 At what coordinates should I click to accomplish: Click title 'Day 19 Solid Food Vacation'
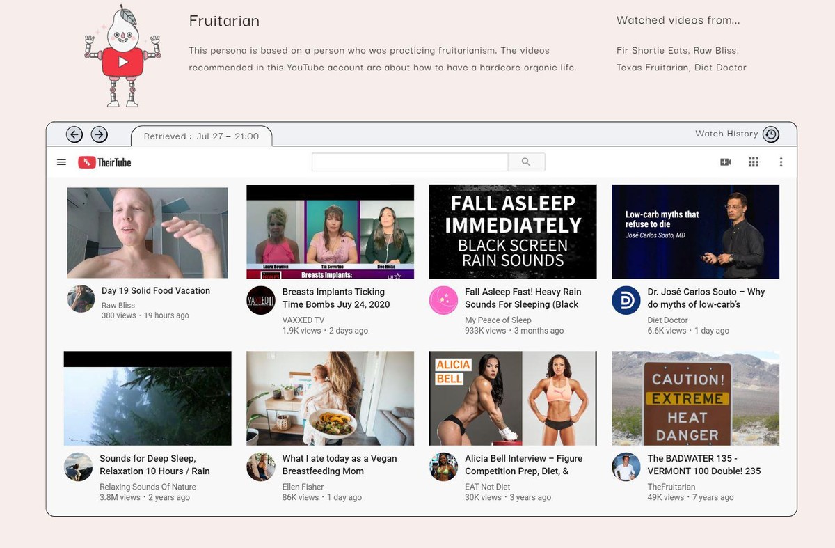pos(156,291)
